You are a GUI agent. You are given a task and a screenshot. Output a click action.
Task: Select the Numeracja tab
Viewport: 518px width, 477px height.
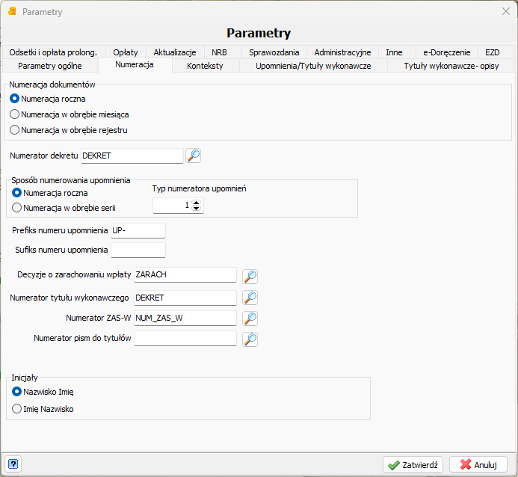coord(135,65)
